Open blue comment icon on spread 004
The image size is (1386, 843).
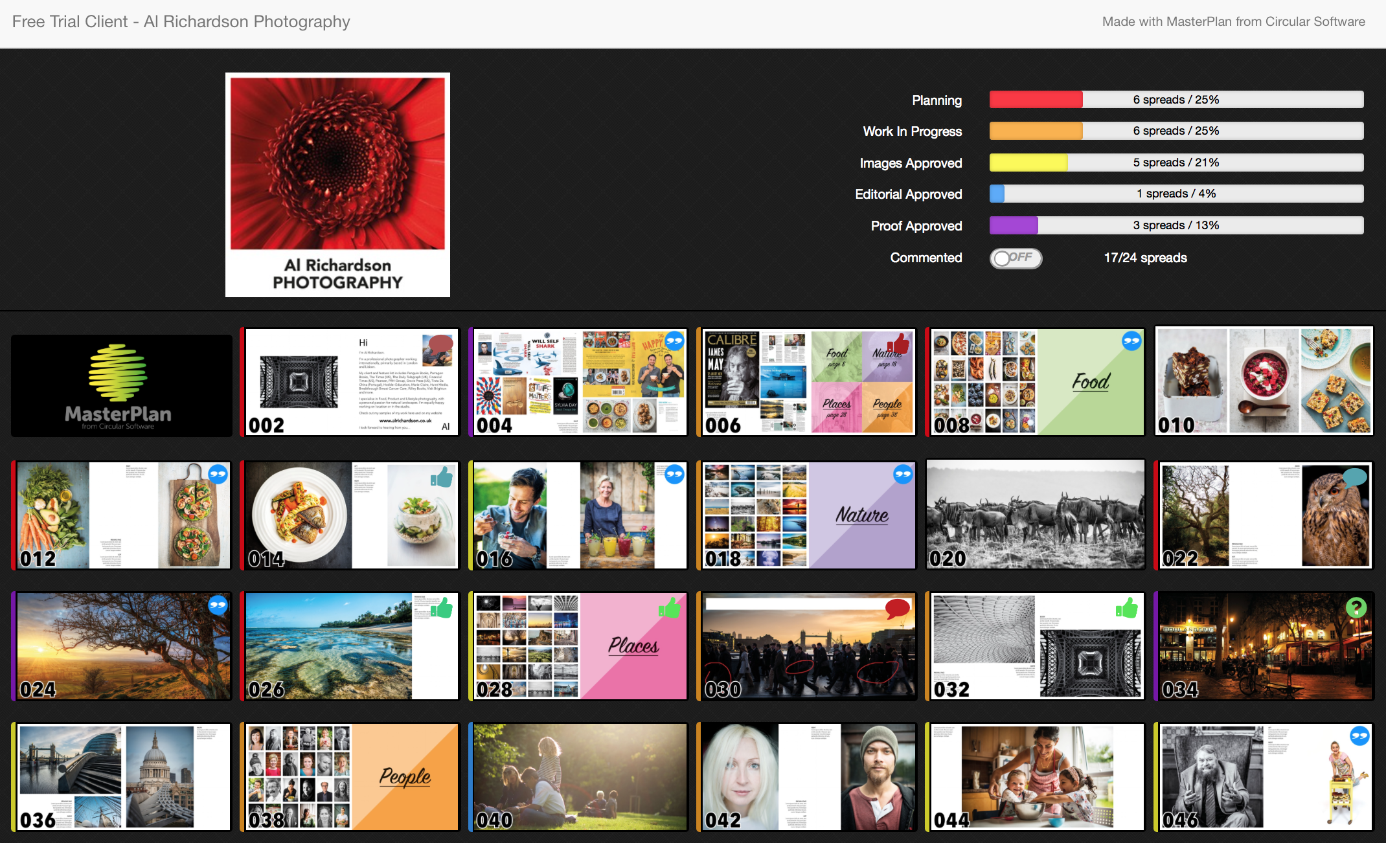click(x=674, y=341)
